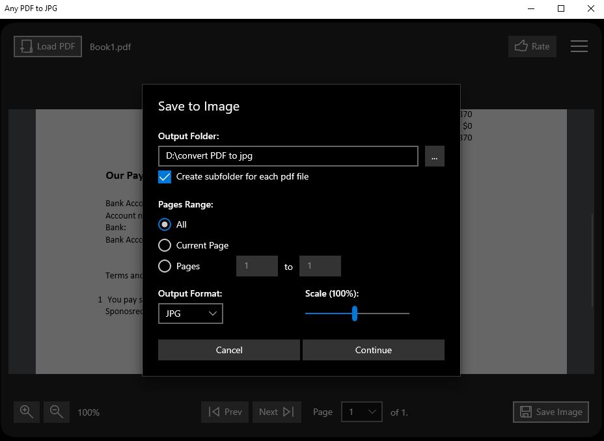
Task: Click the Output Folder path field
Action: click(x=288, y=156)
